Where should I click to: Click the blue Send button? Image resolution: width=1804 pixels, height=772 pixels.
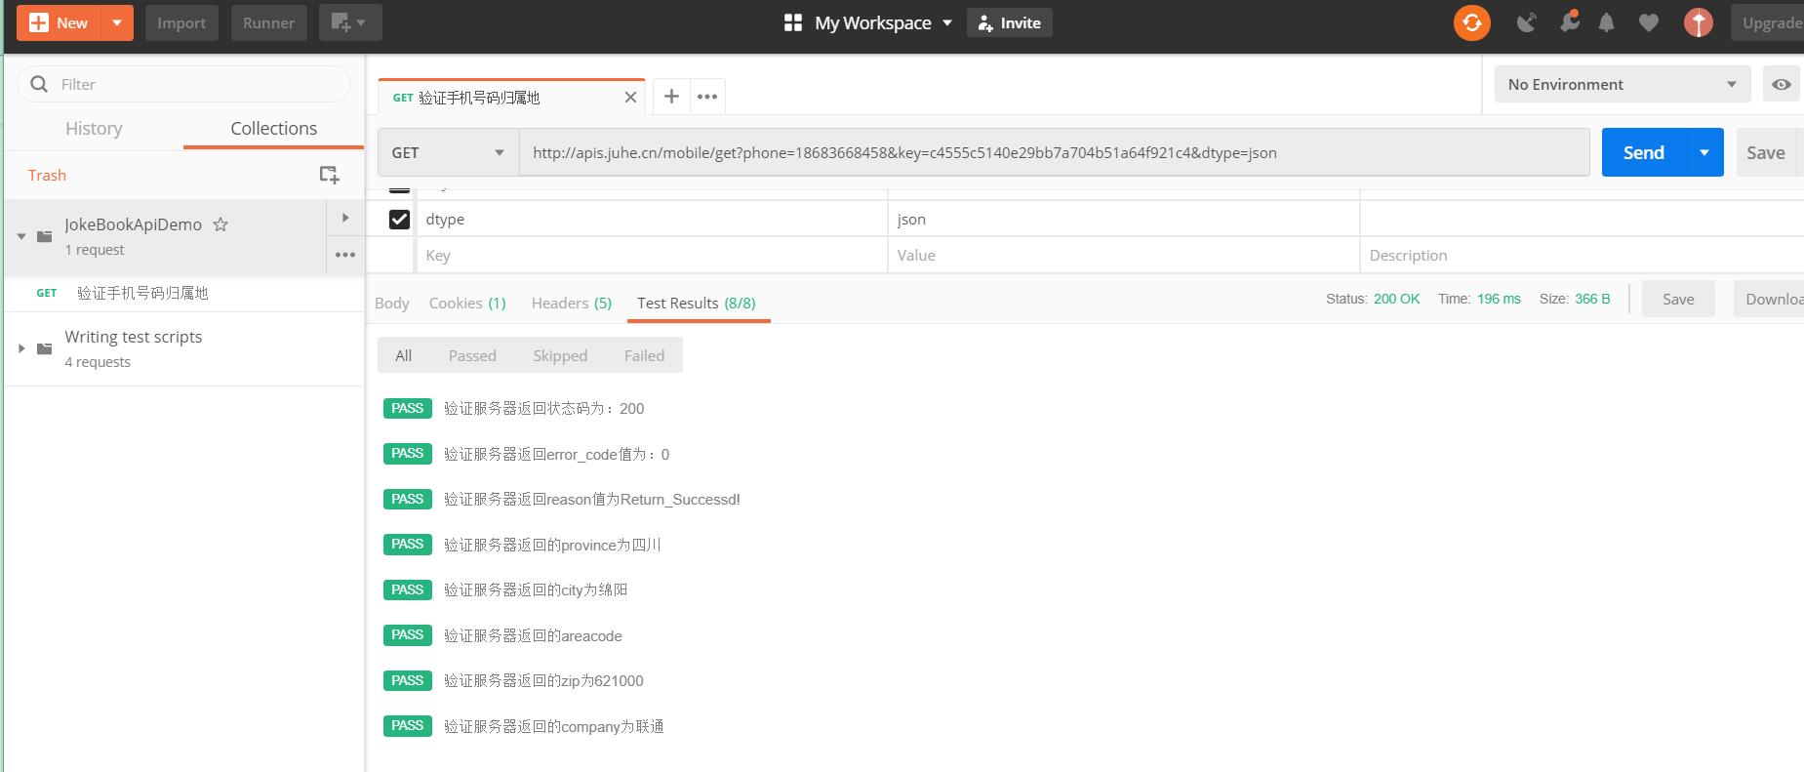pos(1643,153)
